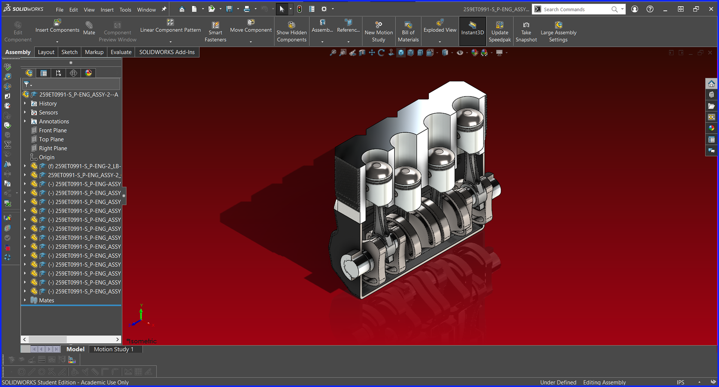Toggle Exploded View
This screenshot has height=387, width=719.
click(x=440, y=28)
